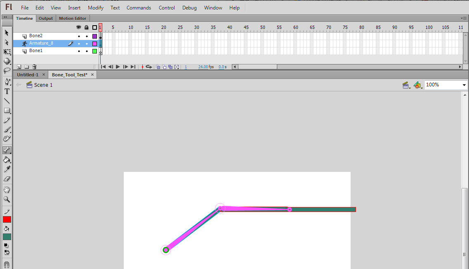The width and height of the screenshot is (469, 269).
Task: Pick the Hand tool
Action: click(7, 190)
